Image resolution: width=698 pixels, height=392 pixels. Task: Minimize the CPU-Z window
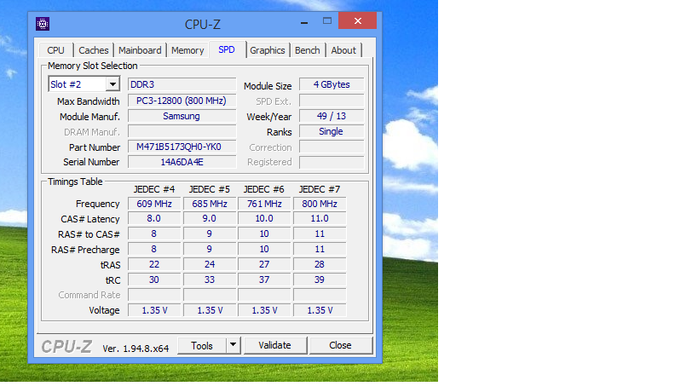point(304,21)
